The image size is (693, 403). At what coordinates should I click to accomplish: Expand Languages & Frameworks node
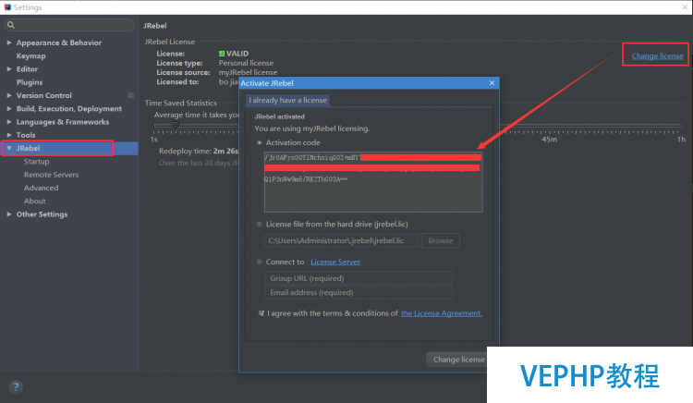(9, 122)
